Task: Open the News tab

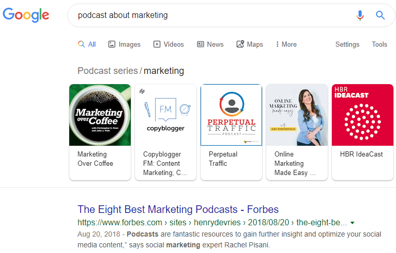Action: pos(210,44)
